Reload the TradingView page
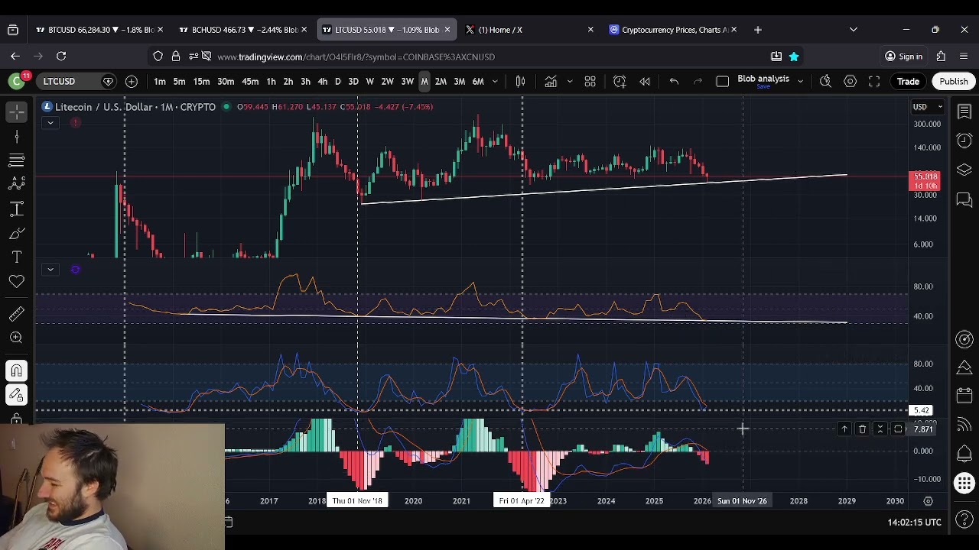The image size is (979, 550). pos(61,57)
